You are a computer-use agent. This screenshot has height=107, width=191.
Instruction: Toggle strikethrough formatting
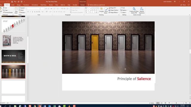[x=37, y=12]
